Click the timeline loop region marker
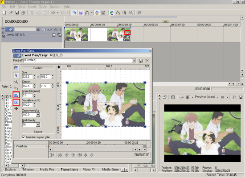Screen dimensions: 245x178 pyautogui.click(x=165, y=21)
